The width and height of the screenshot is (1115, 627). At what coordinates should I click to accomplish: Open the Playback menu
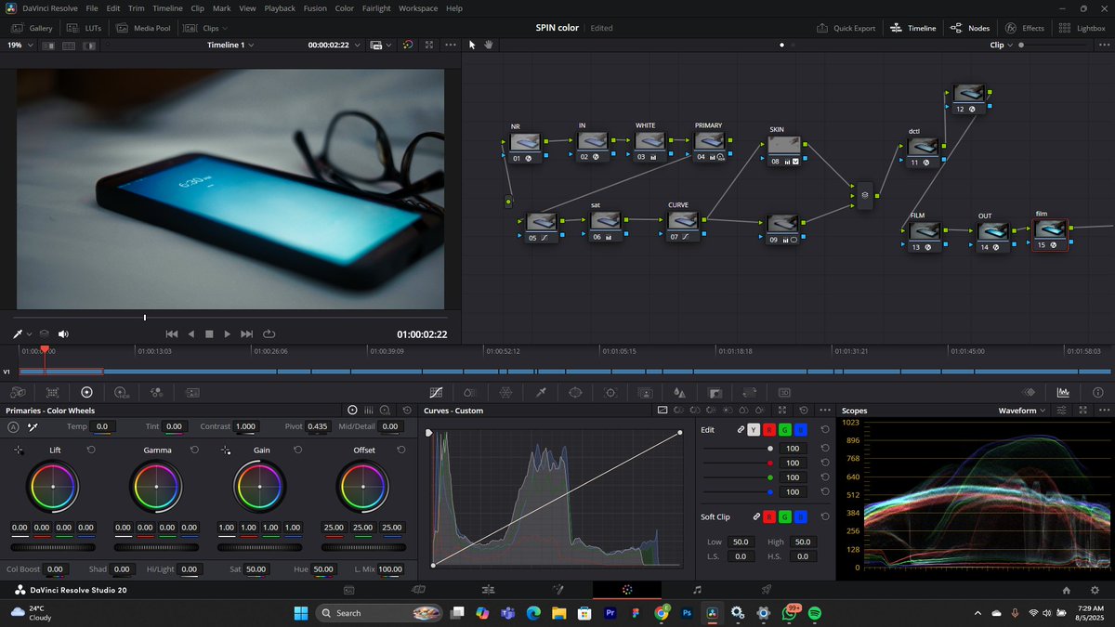pos(279,8)
